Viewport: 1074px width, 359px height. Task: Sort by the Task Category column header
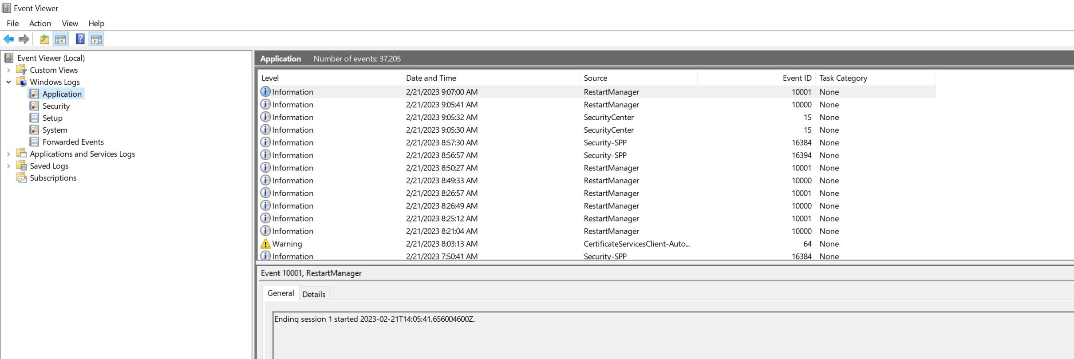(875, 78)
